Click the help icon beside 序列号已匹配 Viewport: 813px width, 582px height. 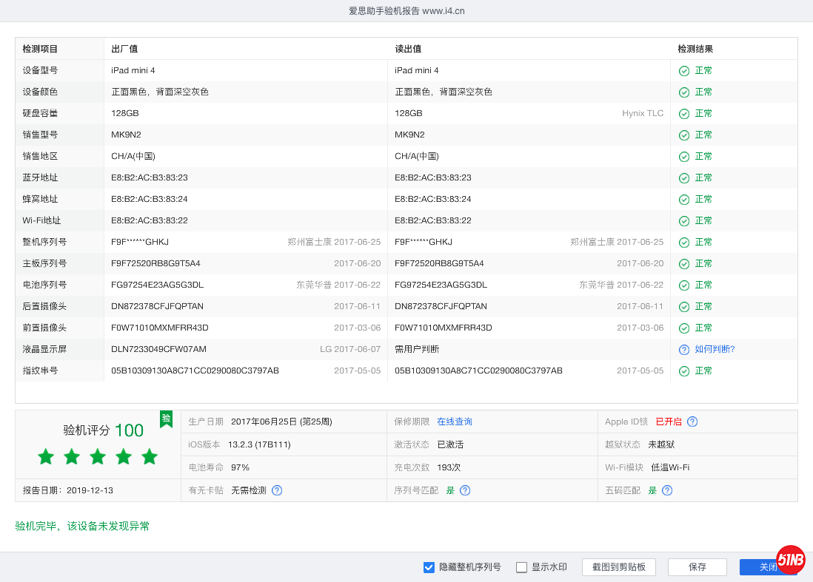coord(464,490)
